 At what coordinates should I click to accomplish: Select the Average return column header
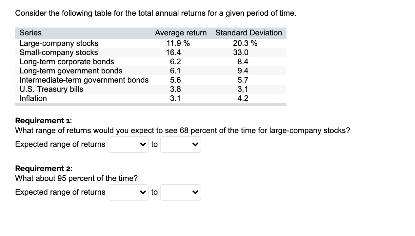pos(181,33)
